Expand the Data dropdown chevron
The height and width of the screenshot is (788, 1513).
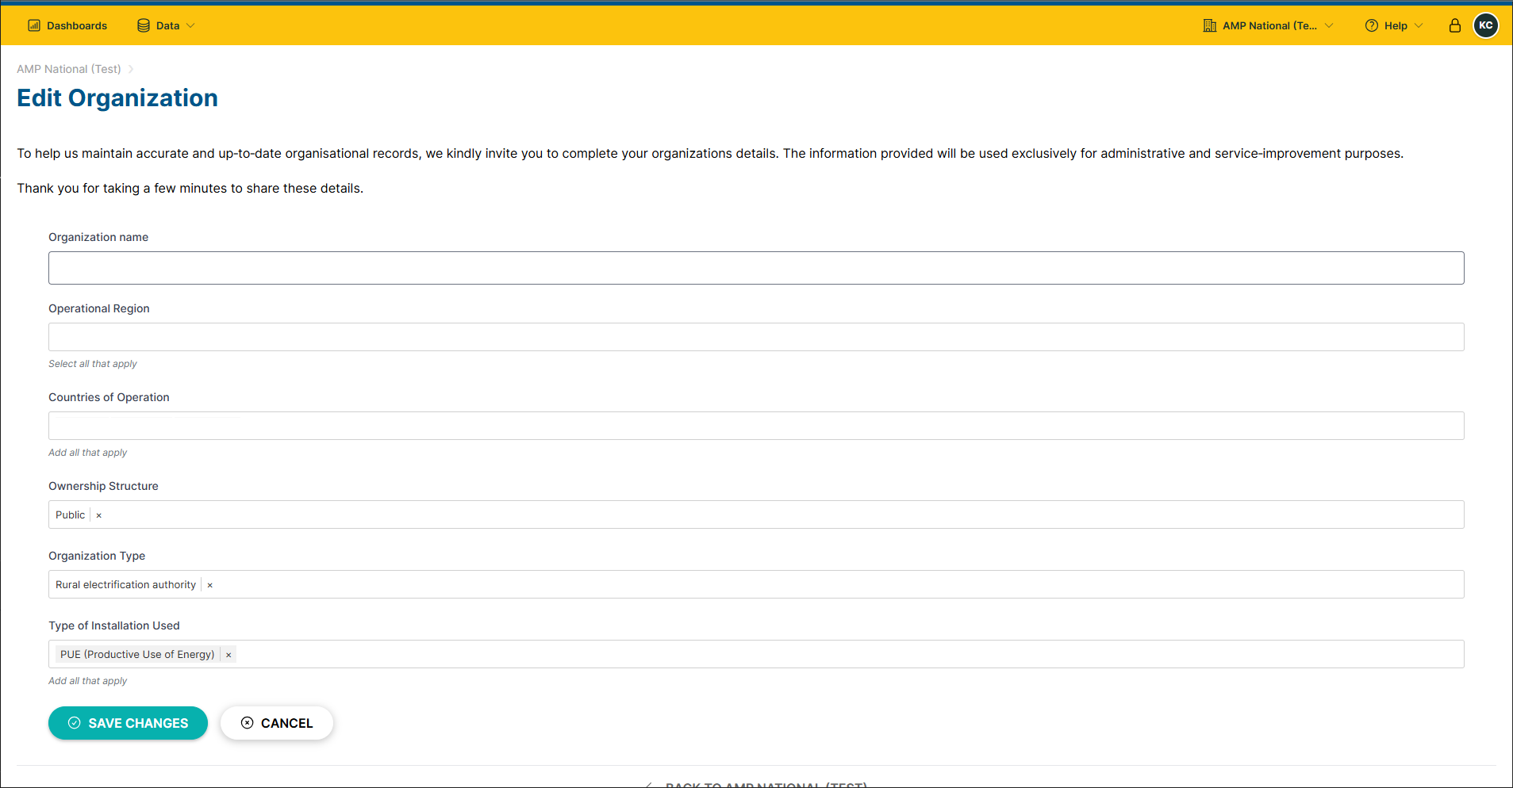[x=190, y=25]
